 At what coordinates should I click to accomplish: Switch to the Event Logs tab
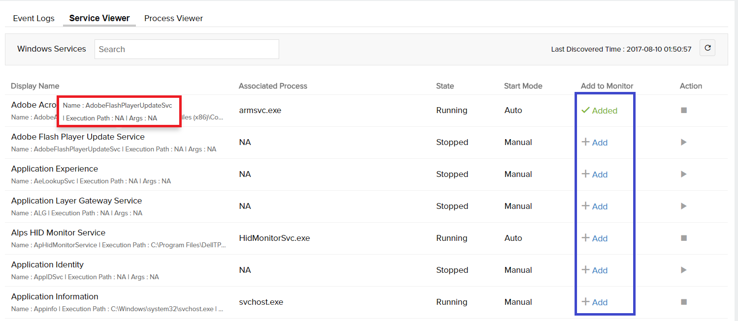(x=34, y=18)
